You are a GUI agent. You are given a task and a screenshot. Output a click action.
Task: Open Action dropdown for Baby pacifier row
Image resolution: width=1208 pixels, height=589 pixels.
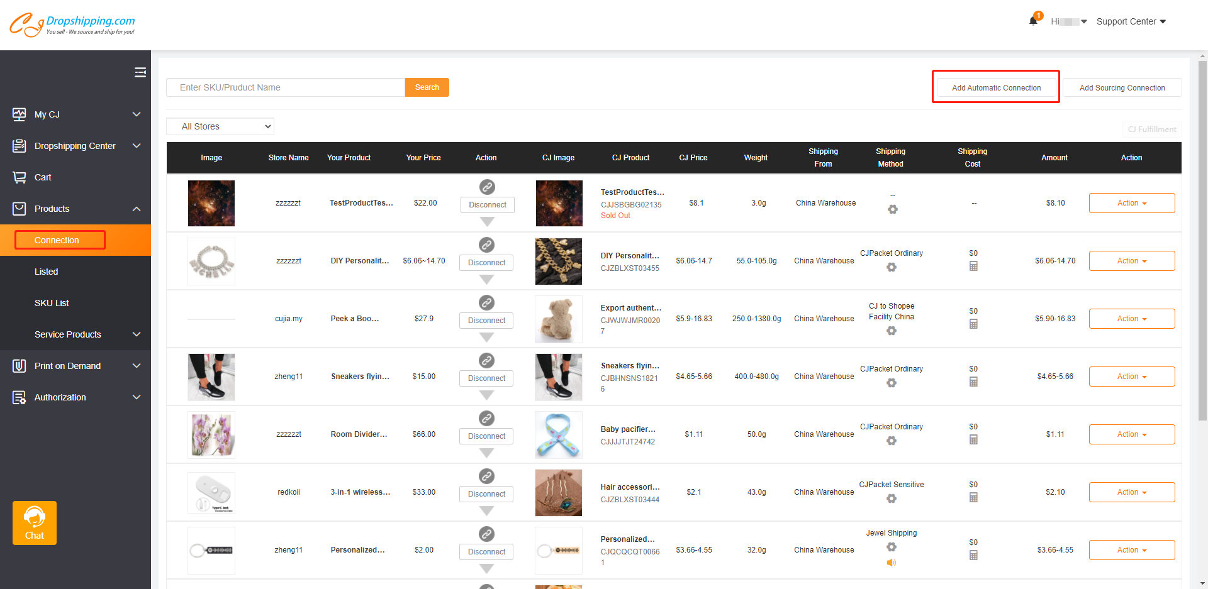click(1131, 434)
